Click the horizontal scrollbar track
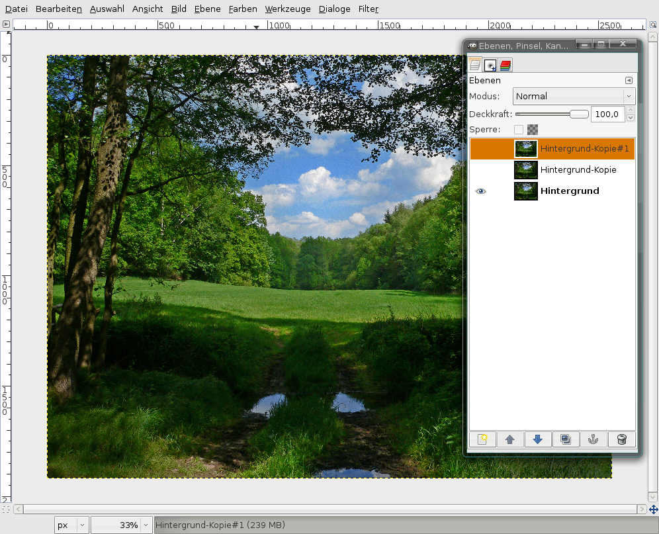The image size is (659, 534). point(330,510)
